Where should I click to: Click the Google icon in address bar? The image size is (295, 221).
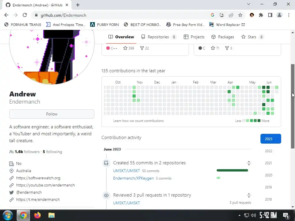[212, 15]
